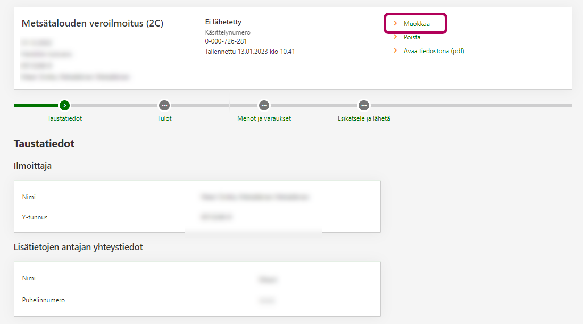Click the orange arrow beside Muokkaa
The image size is (583, 324).
point(395,24)
